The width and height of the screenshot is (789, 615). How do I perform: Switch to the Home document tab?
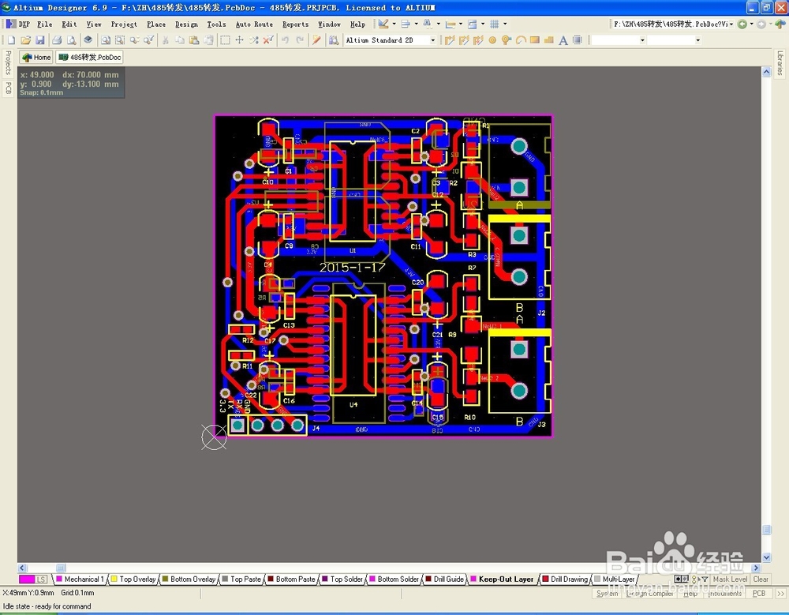[x=36, y=58]
